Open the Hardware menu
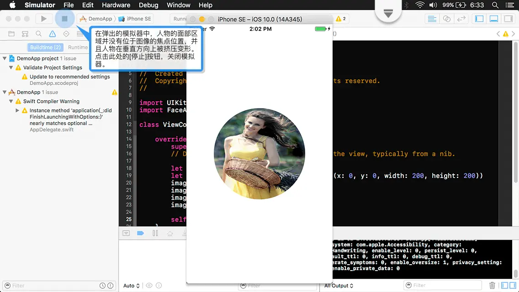 116,5
